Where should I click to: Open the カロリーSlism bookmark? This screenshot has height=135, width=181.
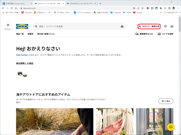11,12
